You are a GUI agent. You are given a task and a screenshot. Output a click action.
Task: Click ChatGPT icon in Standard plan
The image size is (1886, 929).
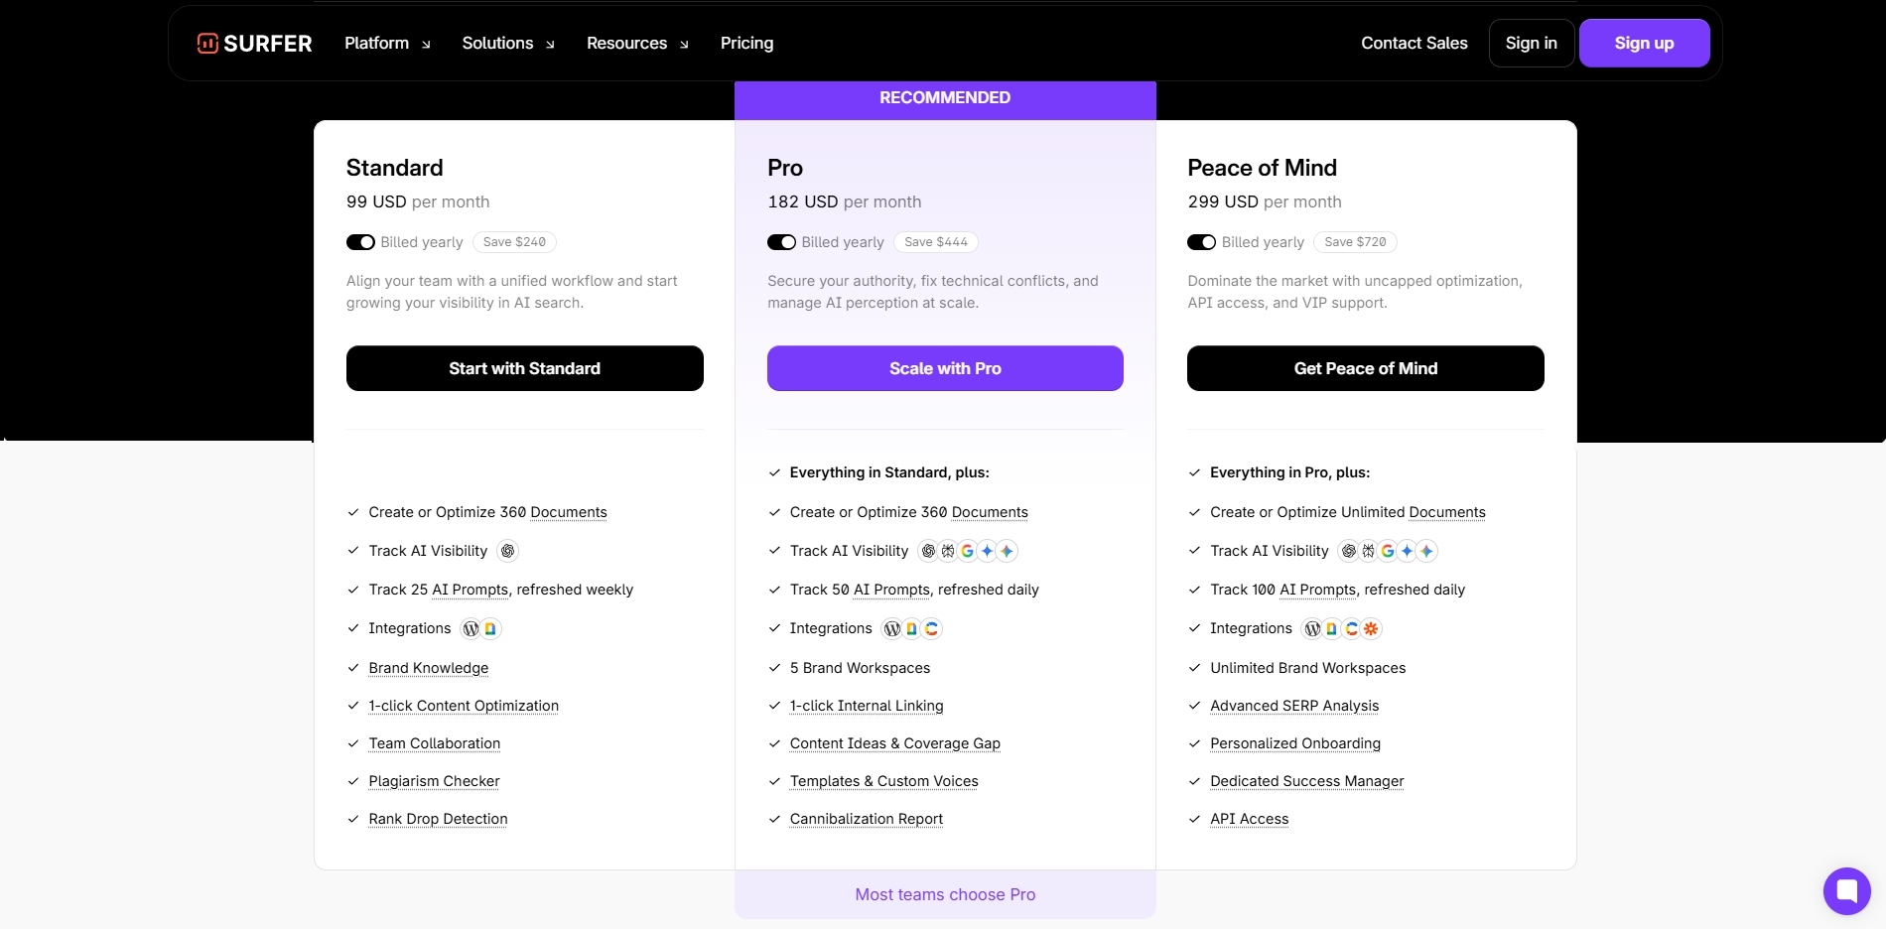click(x=507, y=551)
